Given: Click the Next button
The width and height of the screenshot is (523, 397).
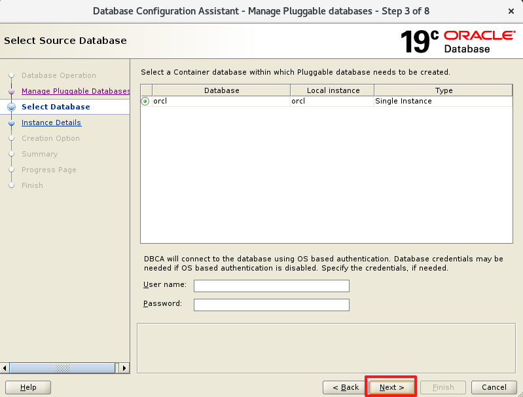Looking at the screenshot, I should point(391,387).
